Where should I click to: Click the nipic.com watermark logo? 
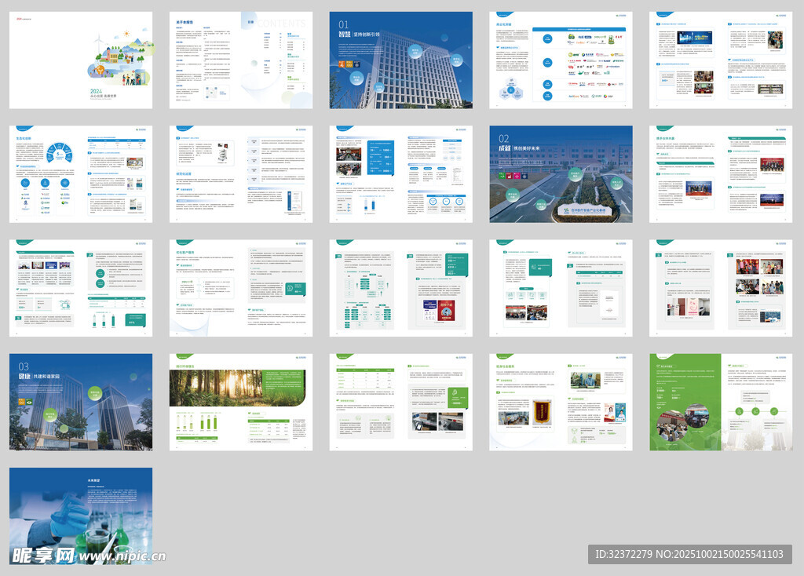tap(88, 556)
